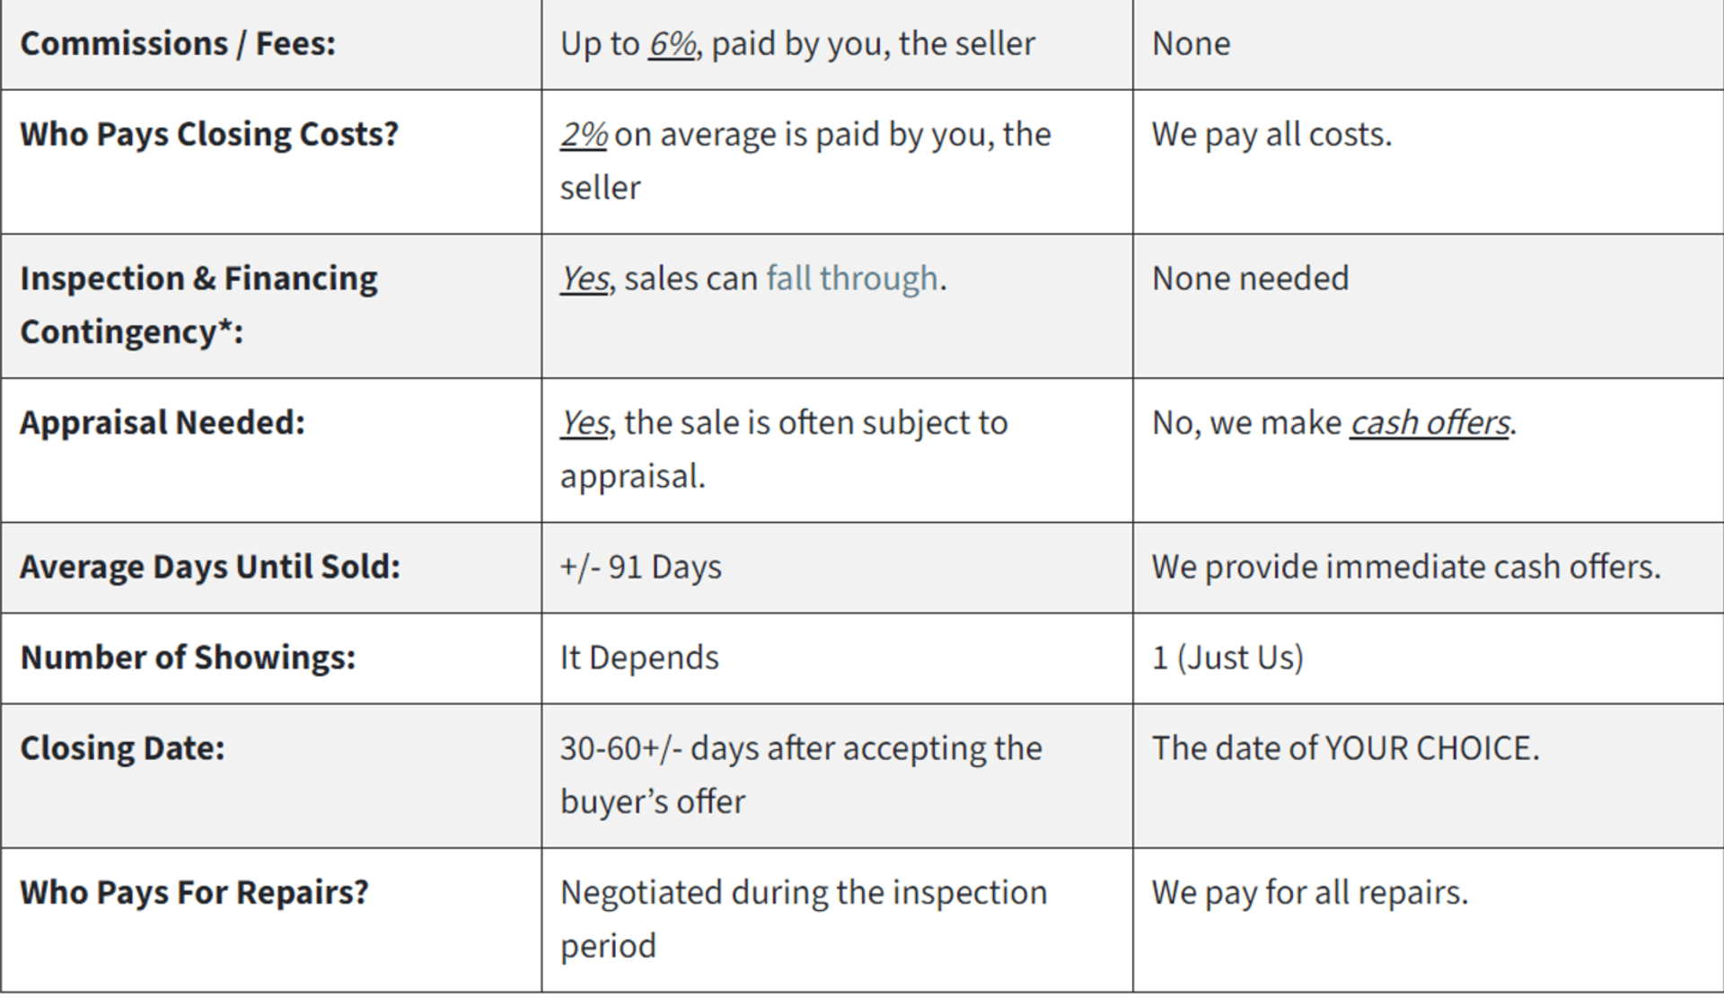Click the underlined 'Yes' in Inspection row

[585, 278]
